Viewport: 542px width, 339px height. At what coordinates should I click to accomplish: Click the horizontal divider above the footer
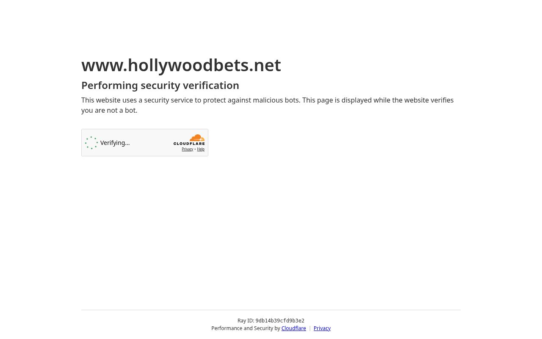271,309
